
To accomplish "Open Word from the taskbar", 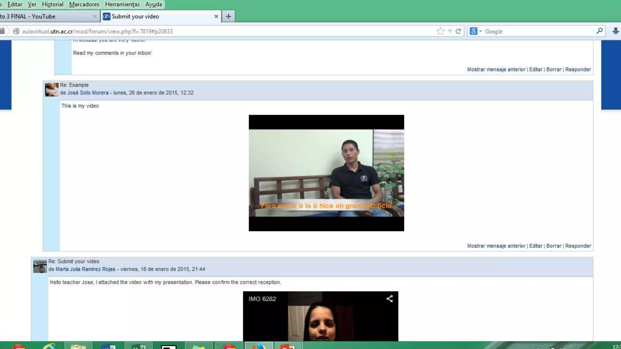I will pos(109,346).
